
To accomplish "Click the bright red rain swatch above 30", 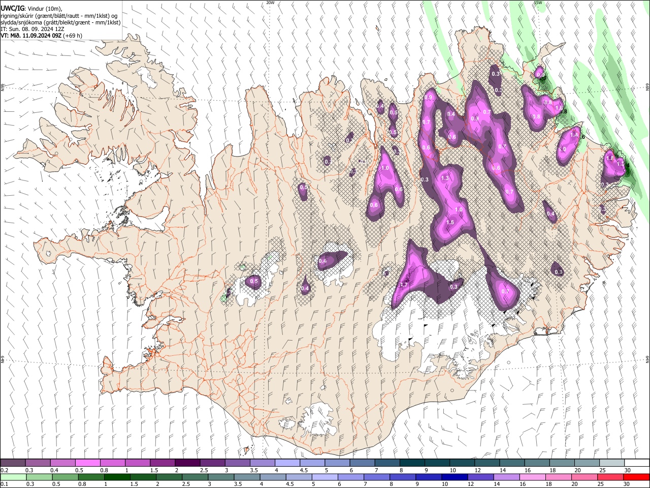I will coord(636,477).
